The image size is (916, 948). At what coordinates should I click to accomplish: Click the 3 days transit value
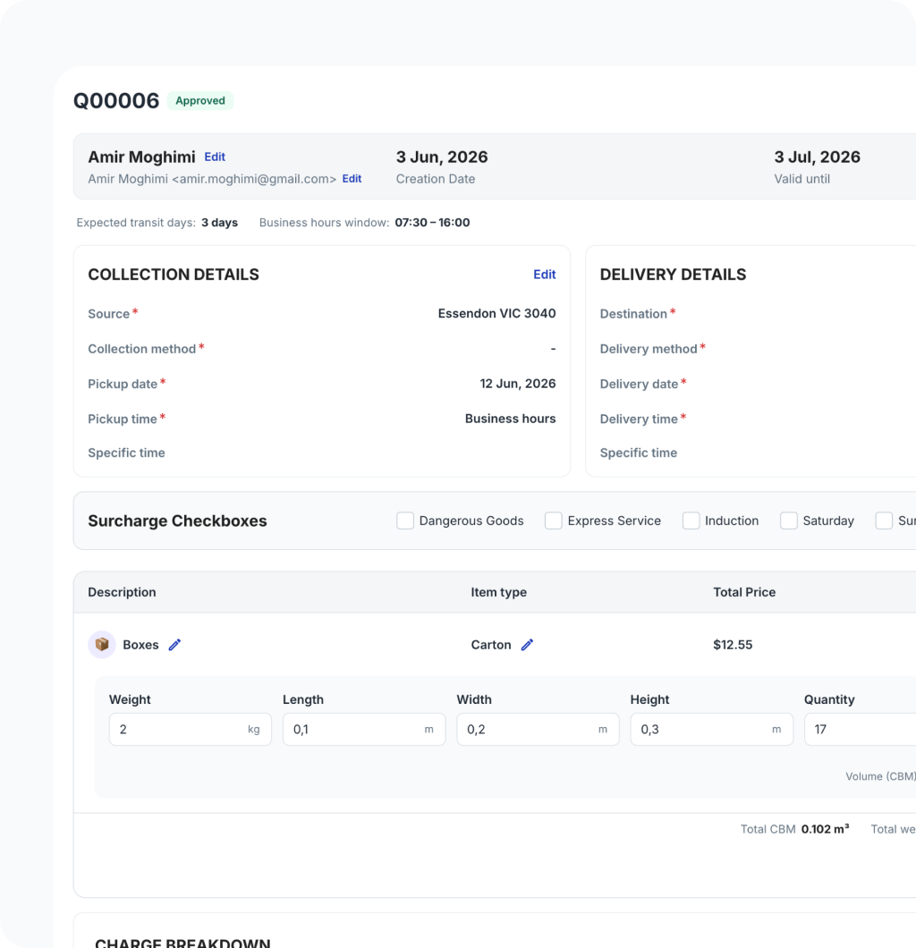[219, 223]
